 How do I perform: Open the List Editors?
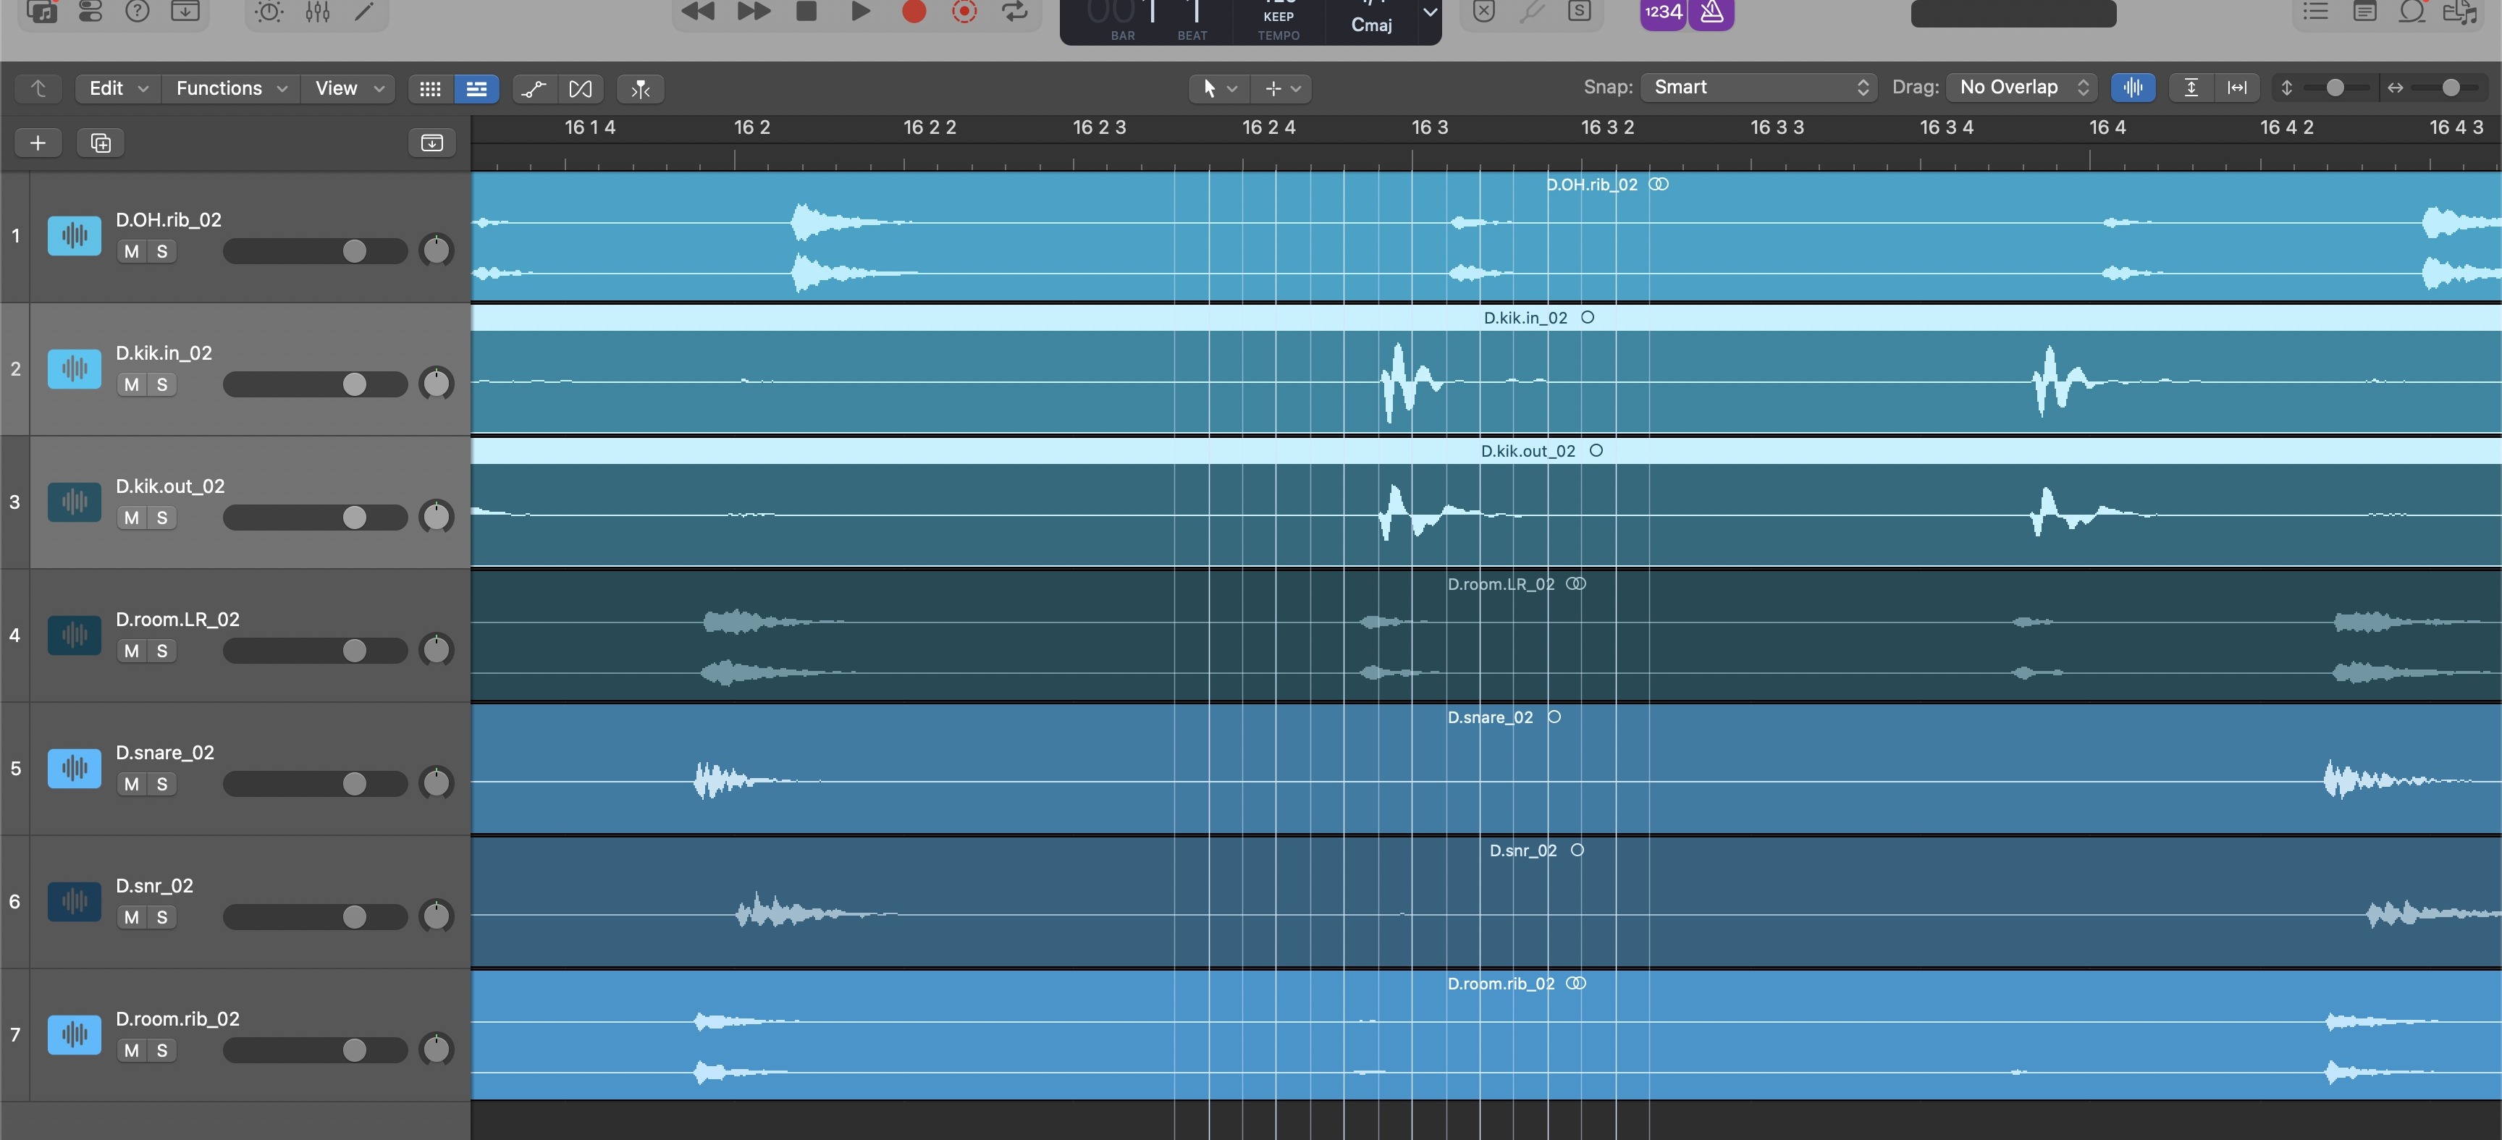click(x=2317, y=11)
